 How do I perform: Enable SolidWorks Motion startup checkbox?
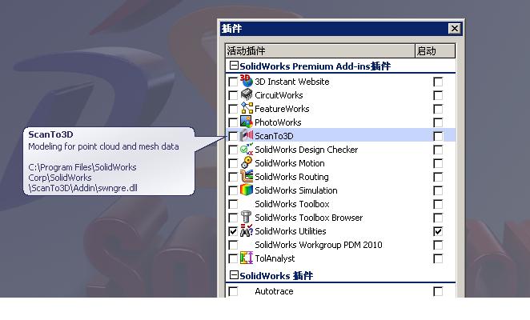tap(438, 163)
